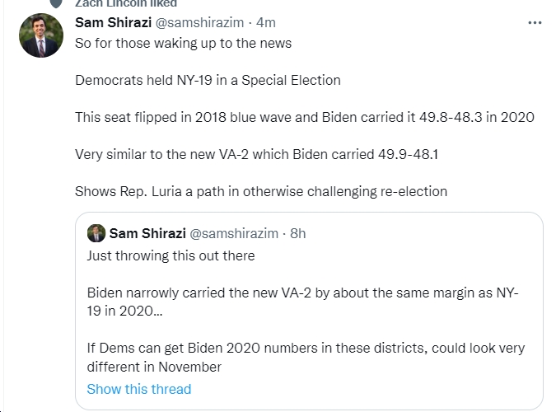
Task: Open Sam Shirazi's name on the main tweet
Action: click(114, 22)
